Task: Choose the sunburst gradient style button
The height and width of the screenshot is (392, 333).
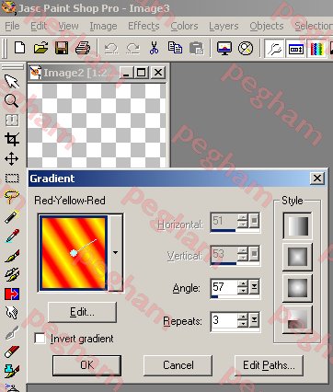Action: (x=297, y=287)
